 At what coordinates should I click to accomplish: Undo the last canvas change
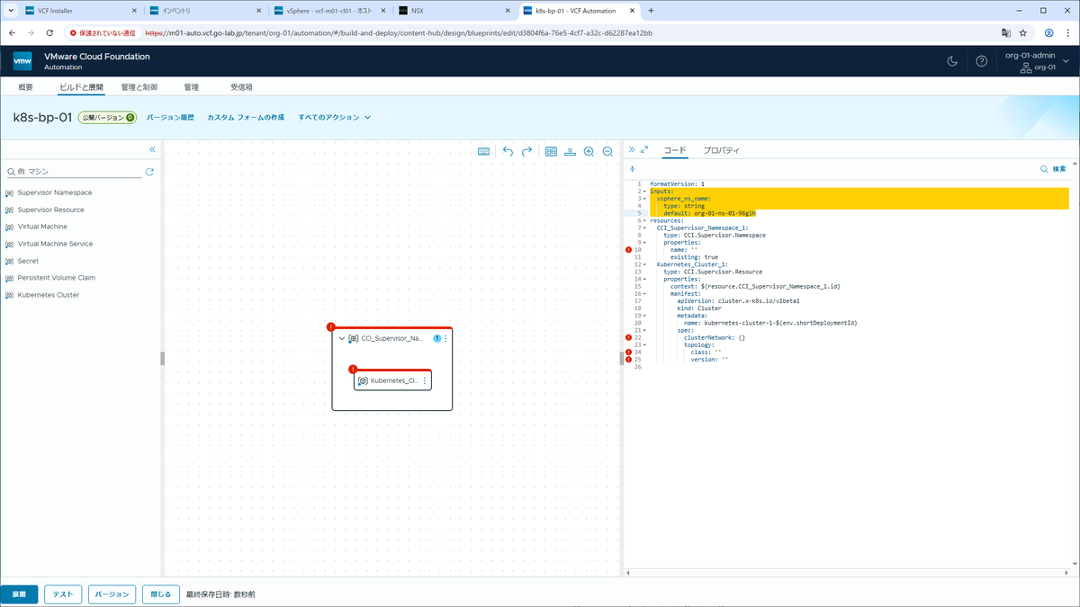tap(508, 152)
